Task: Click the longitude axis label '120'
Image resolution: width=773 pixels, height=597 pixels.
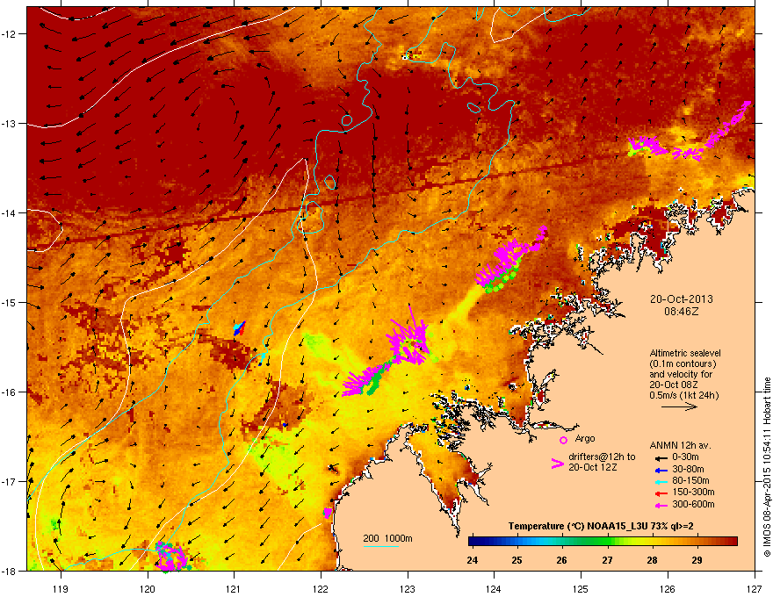Action: coord(148,588)
